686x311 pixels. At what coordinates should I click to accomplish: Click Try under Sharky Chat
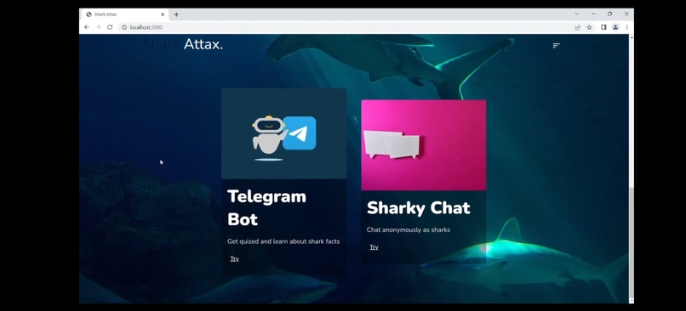tap(374, 247)
